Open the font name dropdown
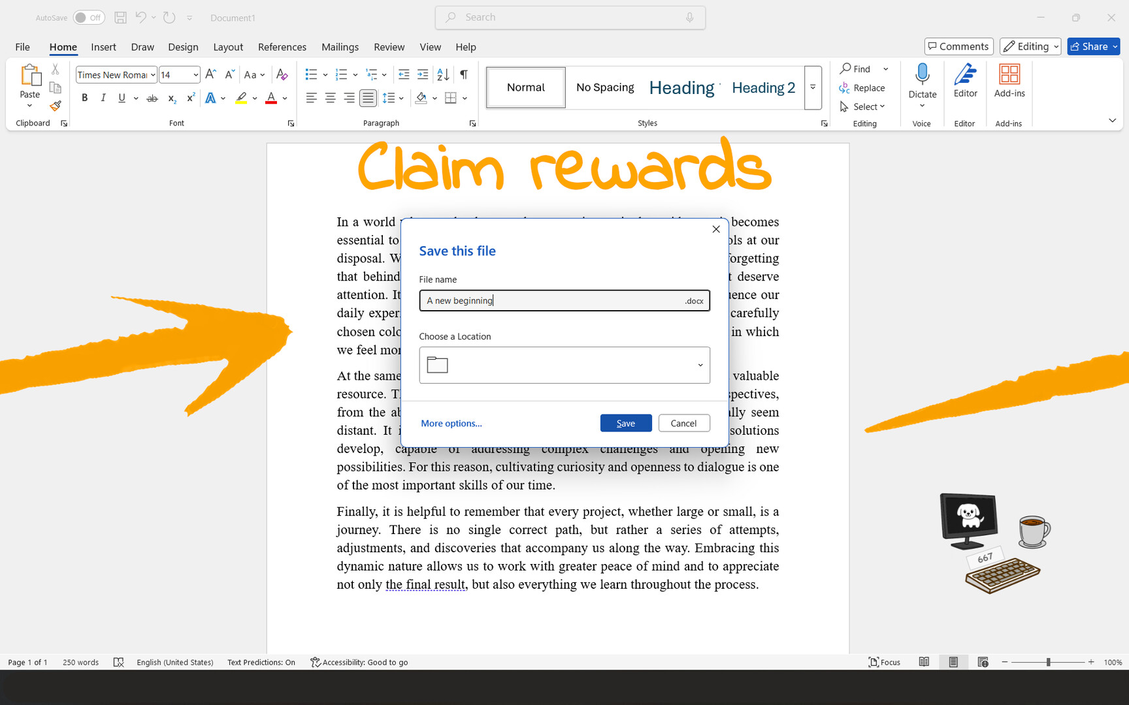Screen dimensions: 1129x705 pyautogui.click(x=153, y=75)
